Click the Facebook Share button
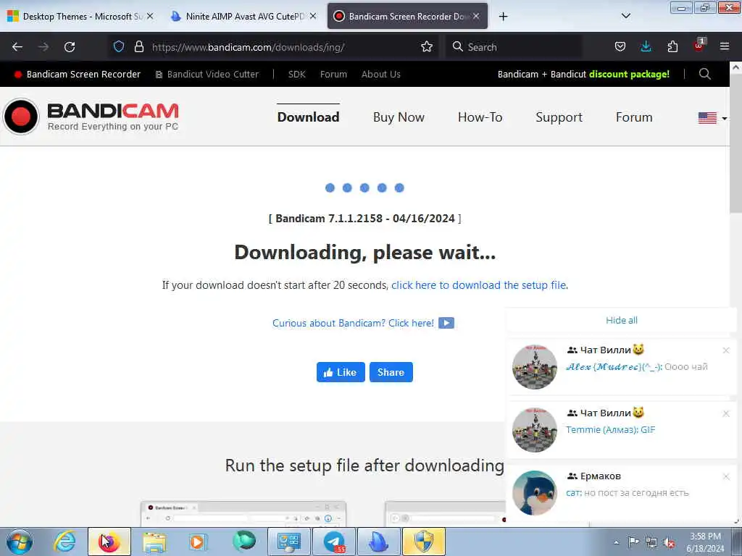 391,372
